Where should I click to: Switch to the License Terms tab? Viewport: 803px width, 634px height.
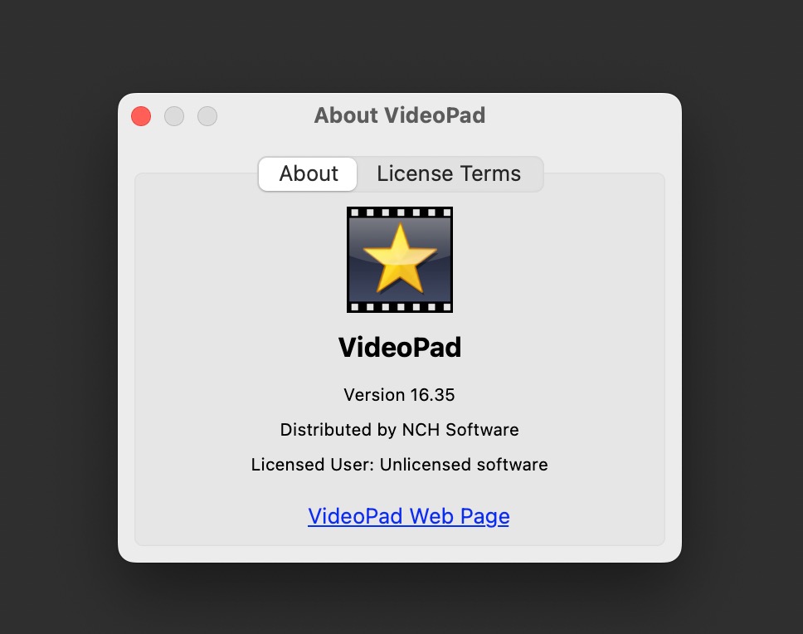[449, 174]
